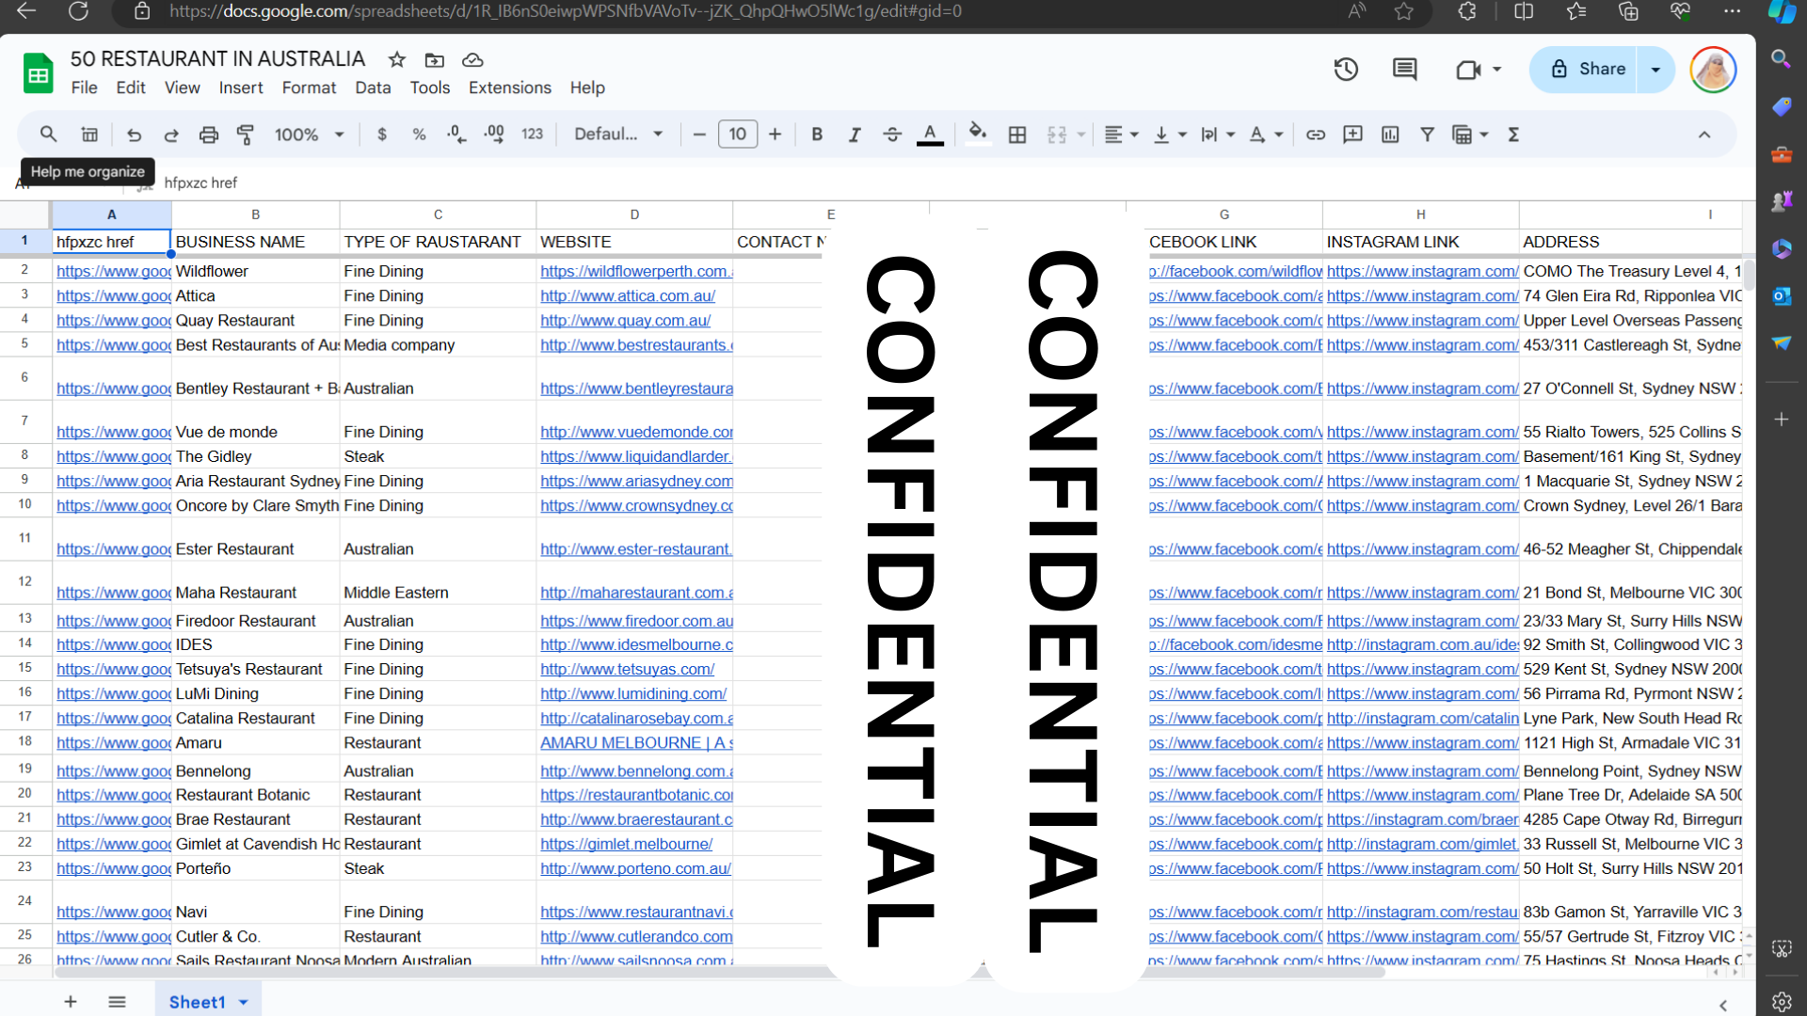Select column A header

[x=111, y=214]
